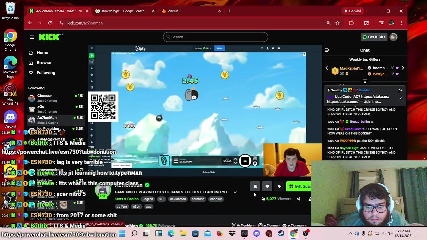The image size is (427, 240).
Task: Open a new Chrome tab
Action: click(x=230, y=11)
